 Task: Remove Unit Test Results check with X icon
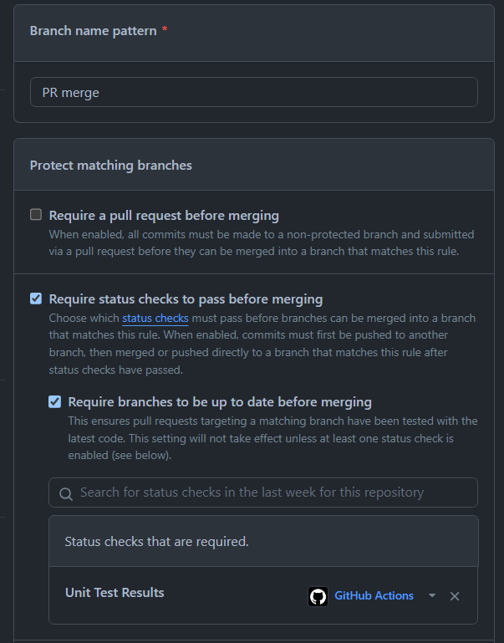tap(455, 596)
